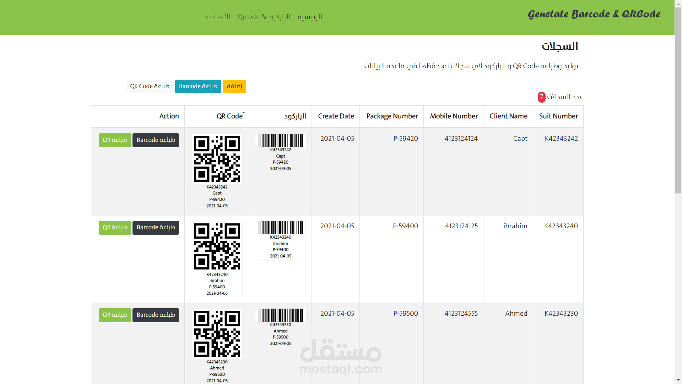
Task: Click the vertical scrollbar thumb
Action: pos(678,100)
